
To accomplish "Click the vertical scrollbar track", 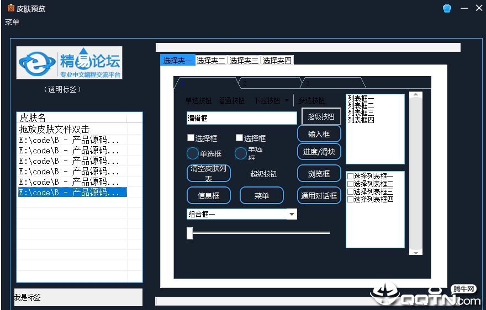I will [416, 173].
